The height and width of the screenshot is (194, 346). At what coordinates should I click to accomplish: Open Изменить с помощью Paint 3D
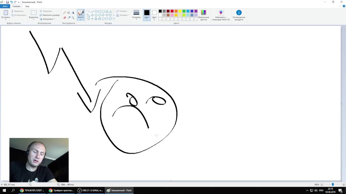pyautogui.click(x=221, y=15)
